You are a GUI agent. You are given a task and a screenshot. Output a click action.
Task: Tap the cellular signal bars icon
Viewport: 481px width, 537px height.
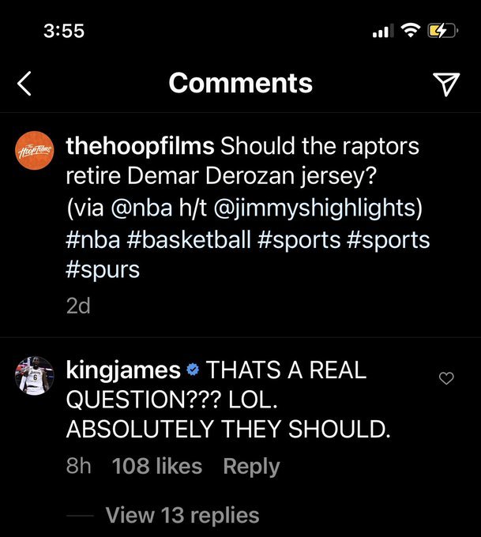pos(381,32)
